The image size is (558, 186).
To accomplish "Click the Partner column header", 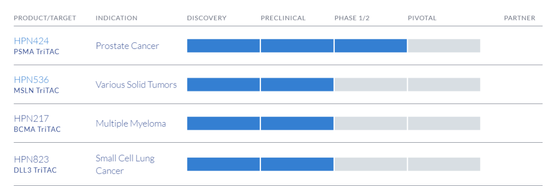I will pos(520,18).
